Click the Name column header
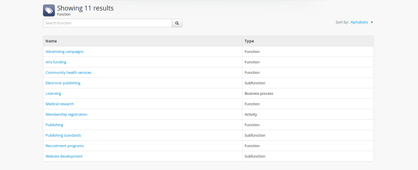418x170 pixels. coord(51,41)
